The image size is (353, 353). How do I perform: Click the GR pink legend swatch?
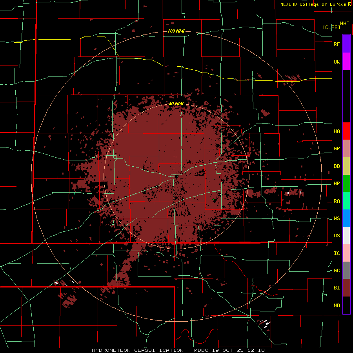(346, 149)
